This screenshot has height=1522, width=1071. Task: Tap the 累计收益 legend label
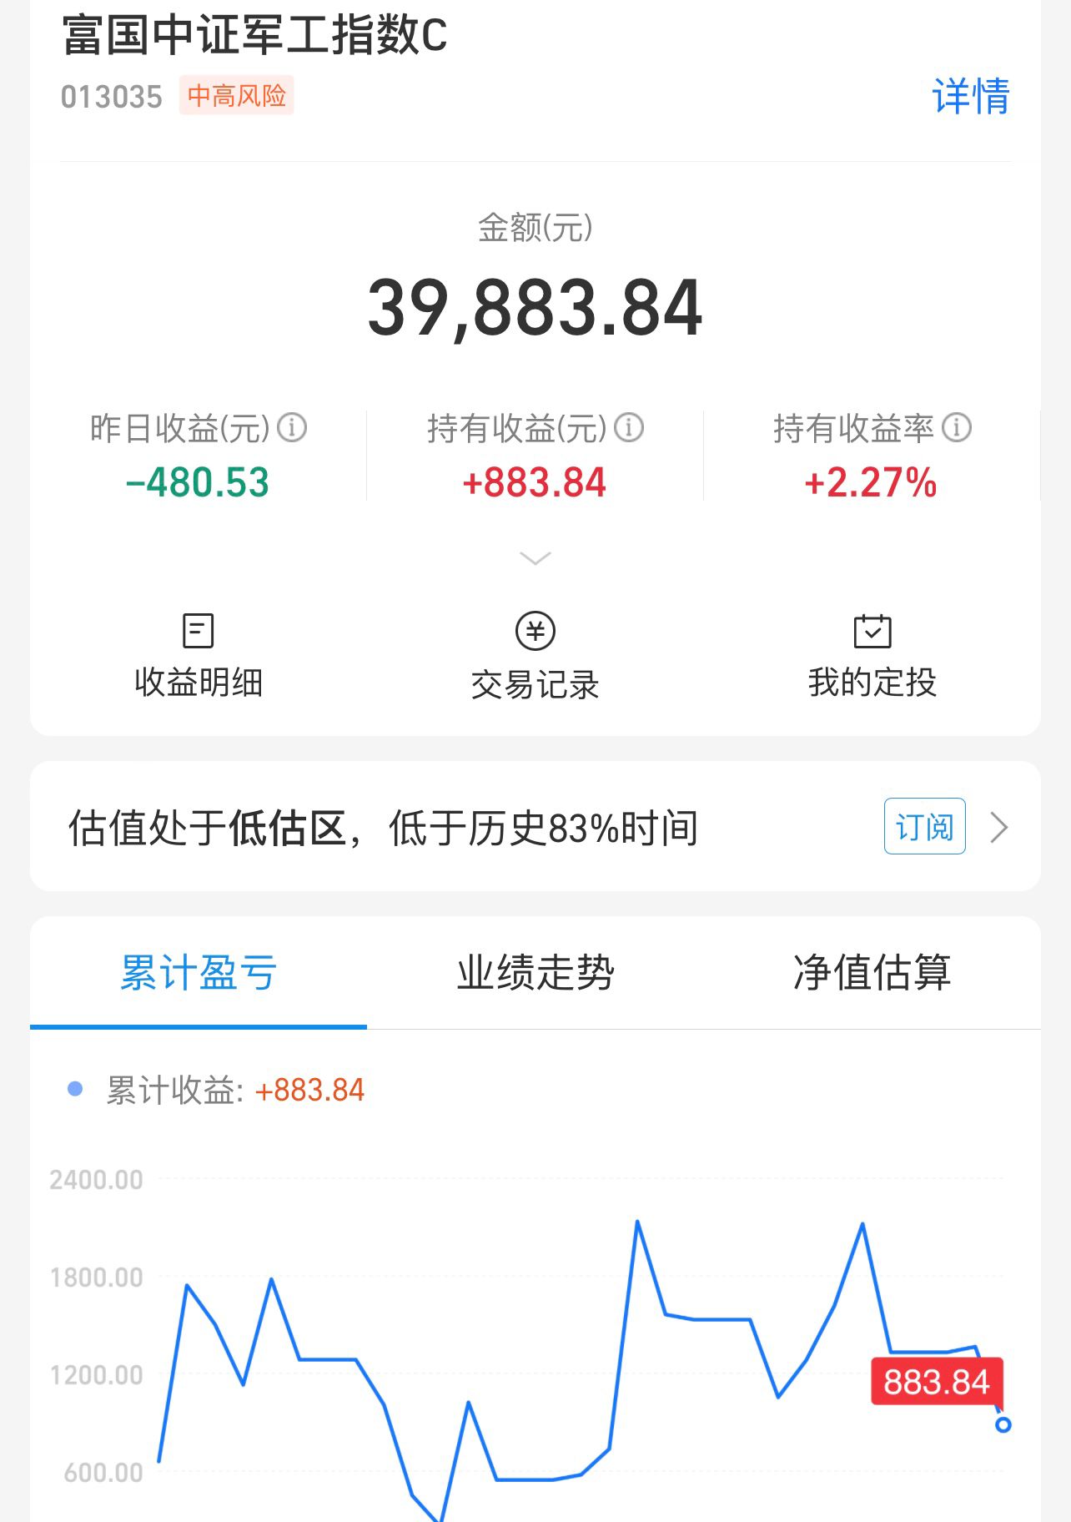[174, 1090]
